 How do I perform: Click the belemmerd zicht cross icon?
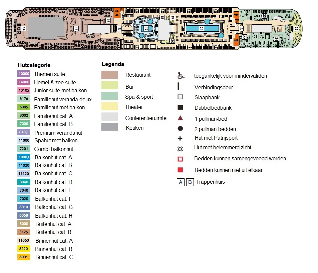(x=180, y=149)
